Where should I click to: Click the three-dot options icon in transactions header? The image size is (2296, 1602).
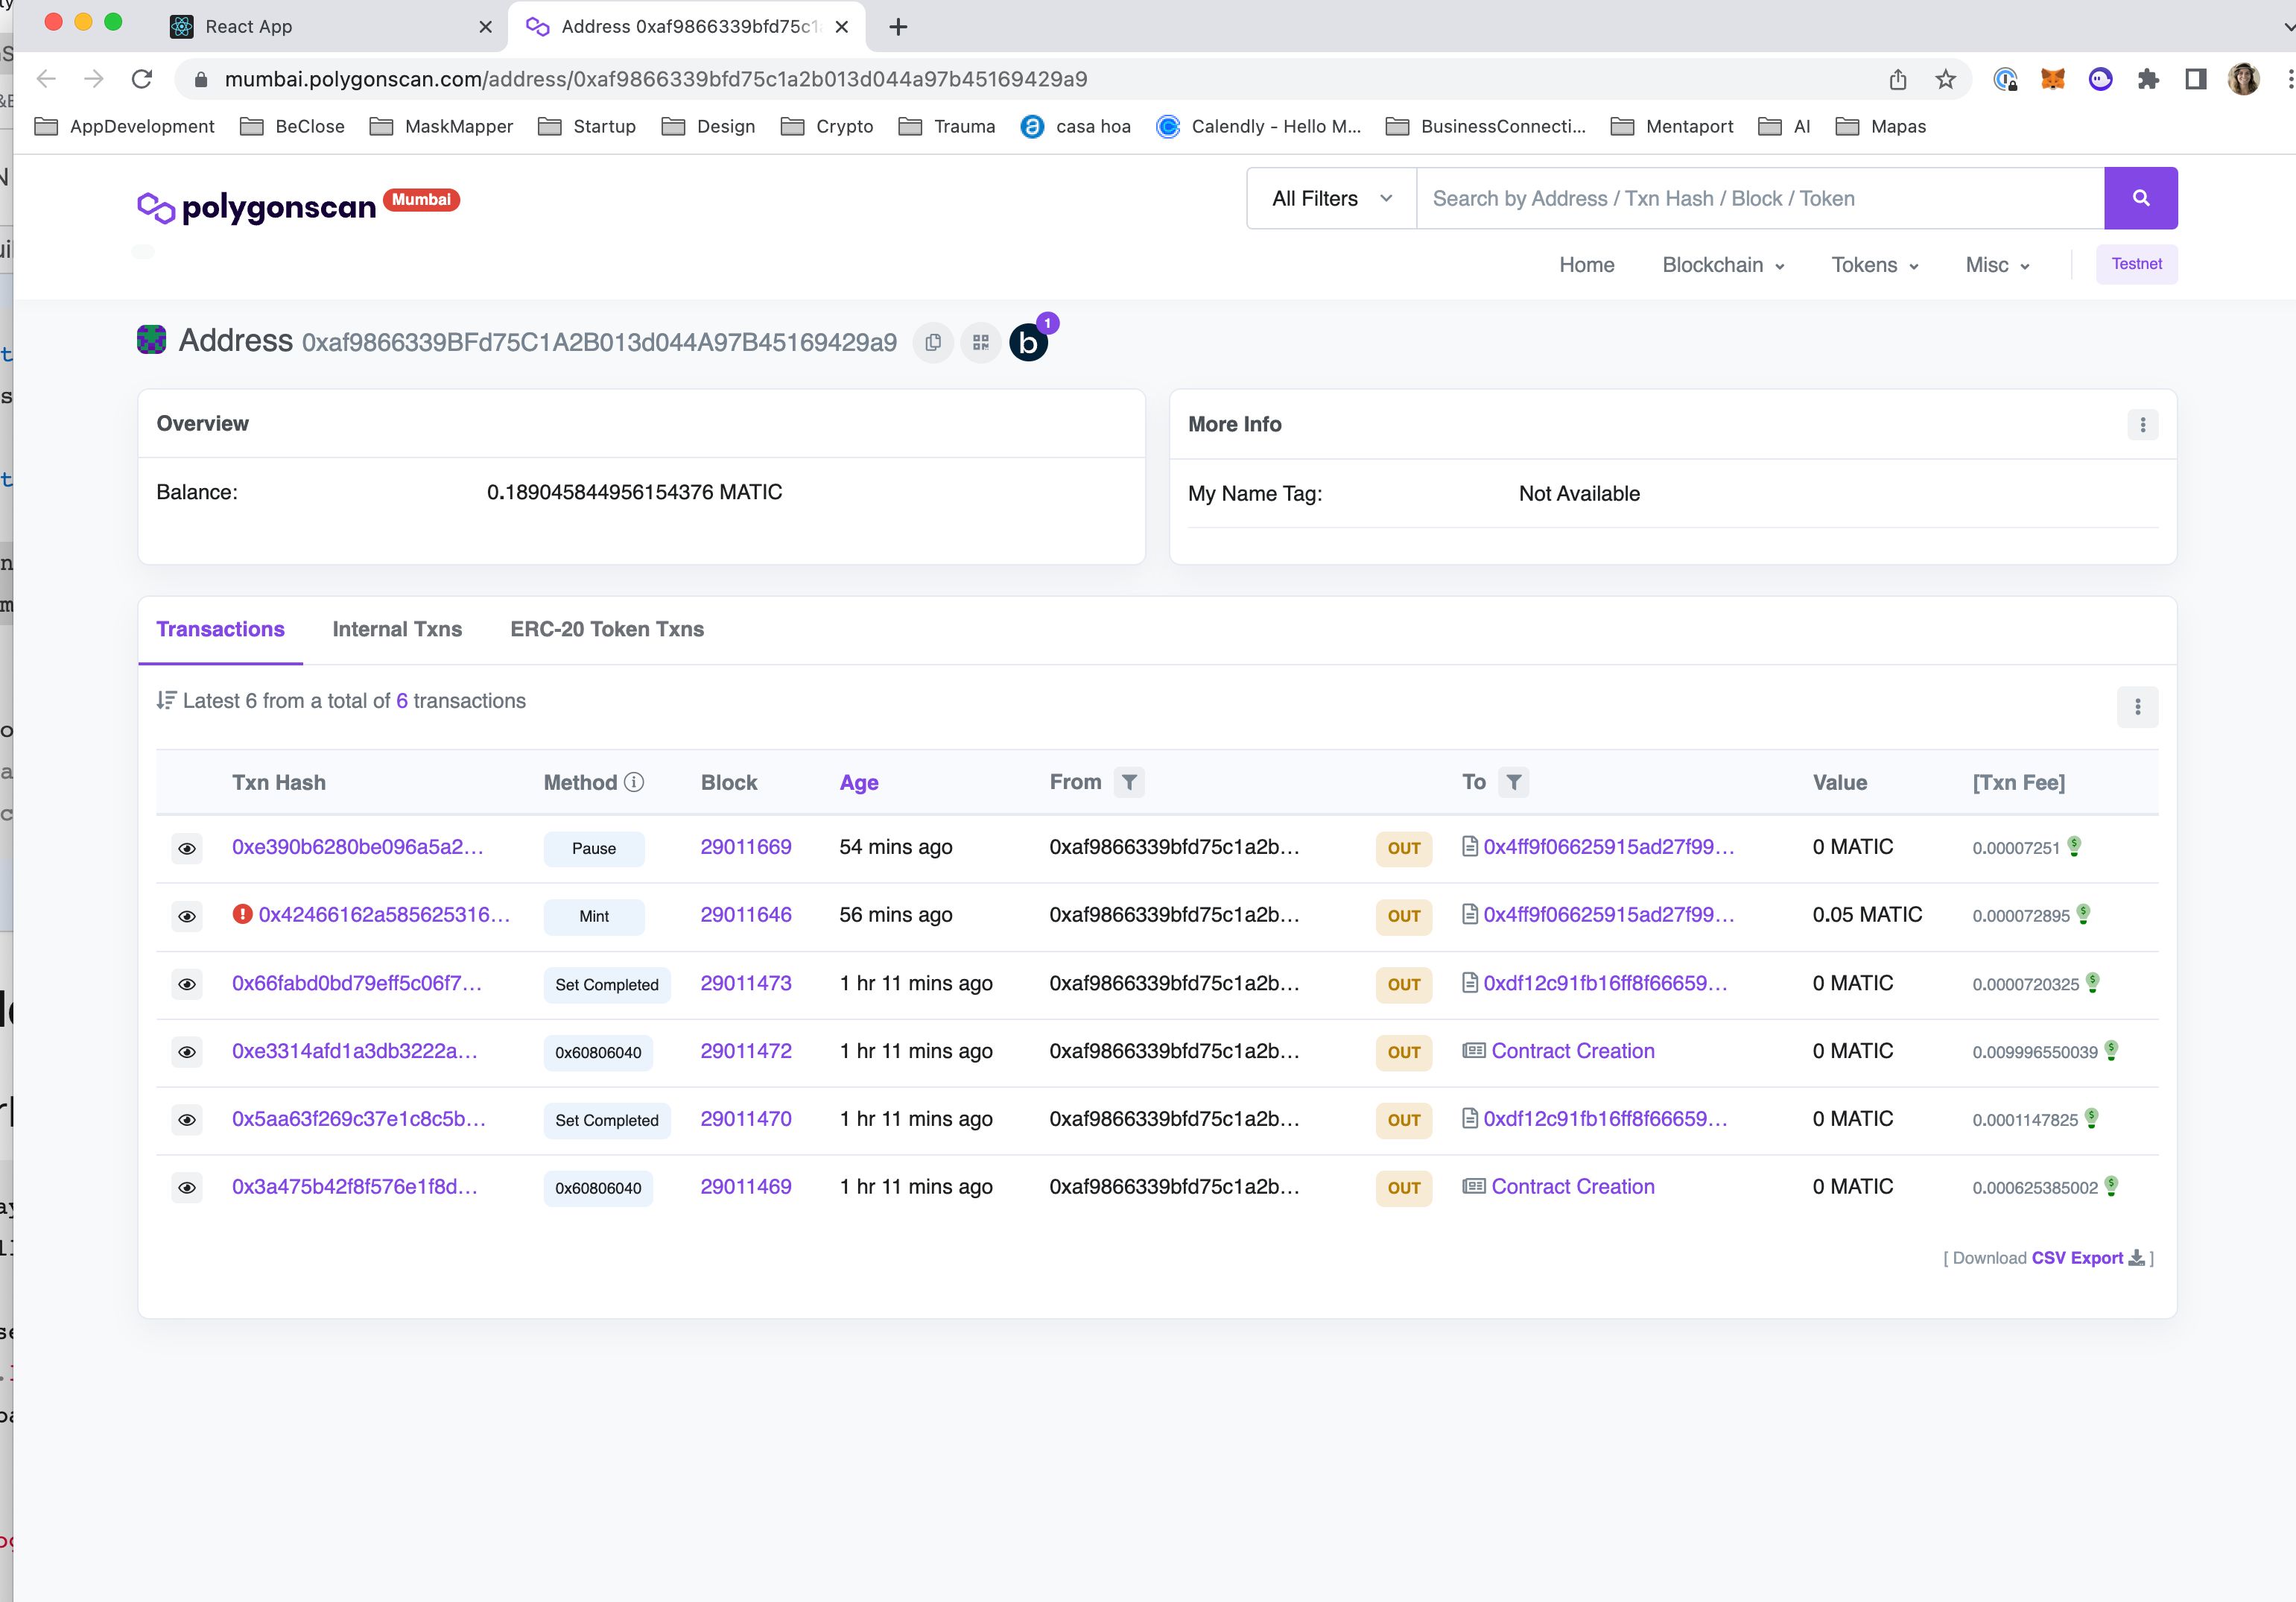[x=2137, y=707]
